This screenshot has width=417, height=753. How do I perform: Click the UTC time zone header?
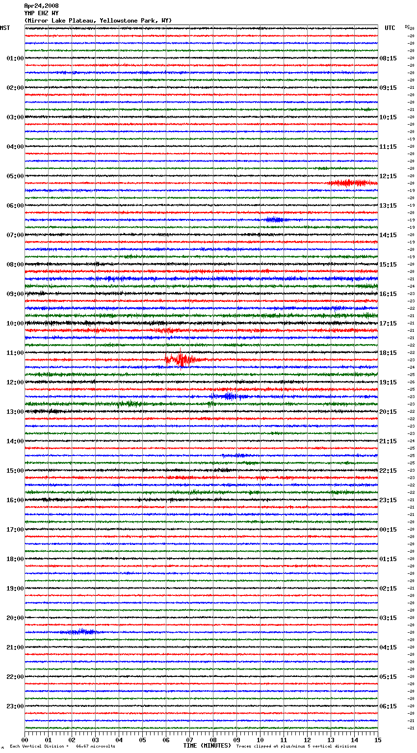click(x=390, y=28)
